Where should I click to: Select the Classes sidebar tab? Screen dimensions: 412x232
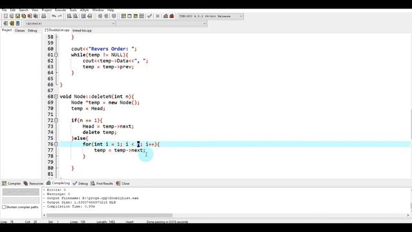point(20,30)
